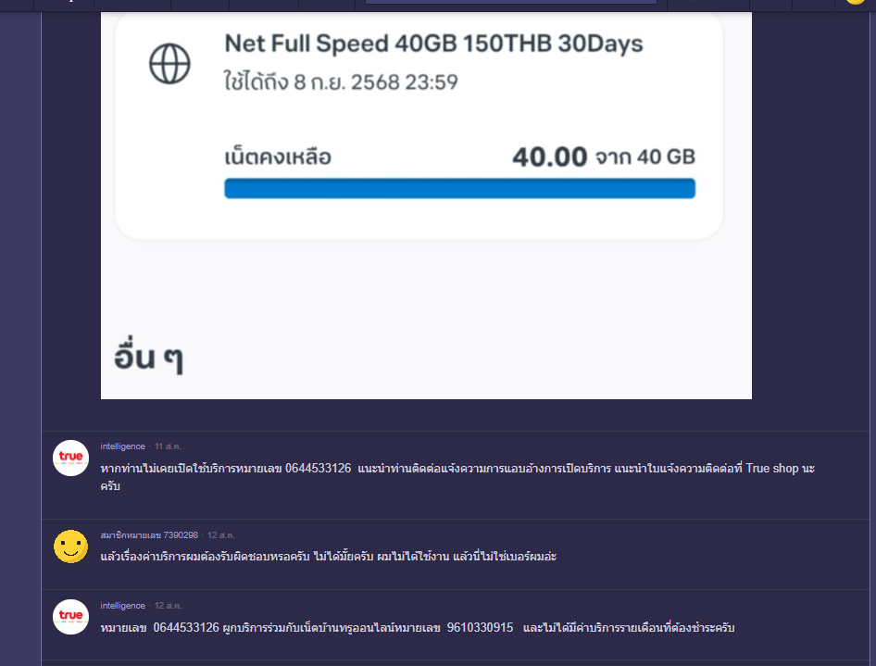This screenshot has width=876, height=666.
Task: Click the 11 ส.ค. comment timestamp
Action: pyautogui.click(x=168, y=446)
